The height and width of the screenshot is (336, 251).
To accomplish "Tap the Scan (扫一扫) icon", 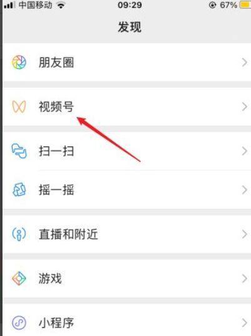I will (x=19, y=151).
